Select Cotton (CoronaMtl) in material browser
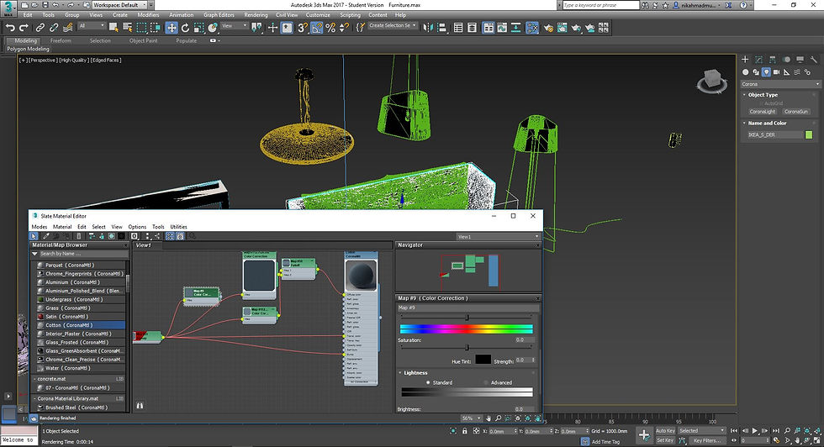 click(81, 325)
